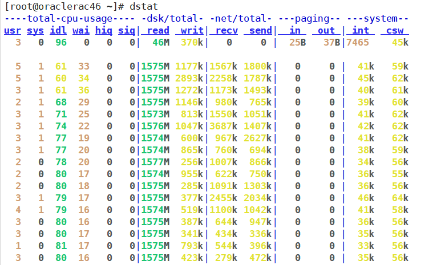Select the 2455k recv value

coord(223,198)
